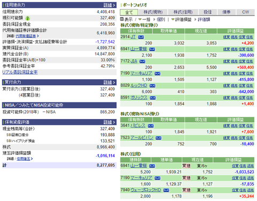Open 買付余力 詳細 arrow link
The height and width of the screenshot is (201, 257).
[x=109, y=83]
